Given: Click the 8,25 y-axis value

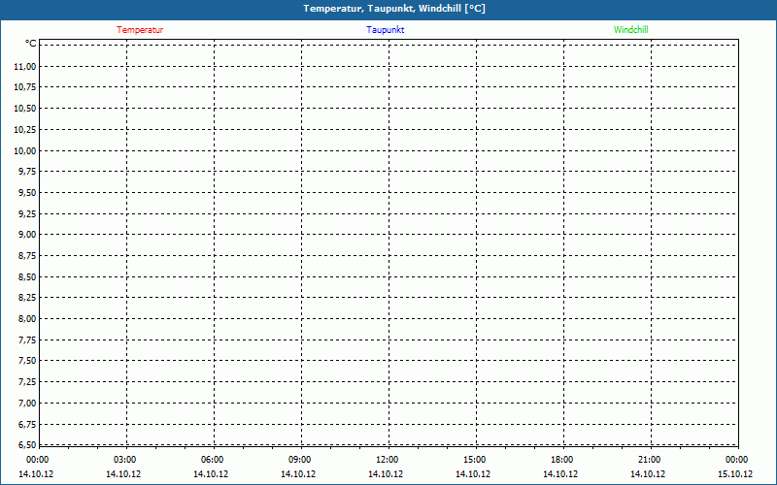Looking at the screenshot, I should (27, 298).
